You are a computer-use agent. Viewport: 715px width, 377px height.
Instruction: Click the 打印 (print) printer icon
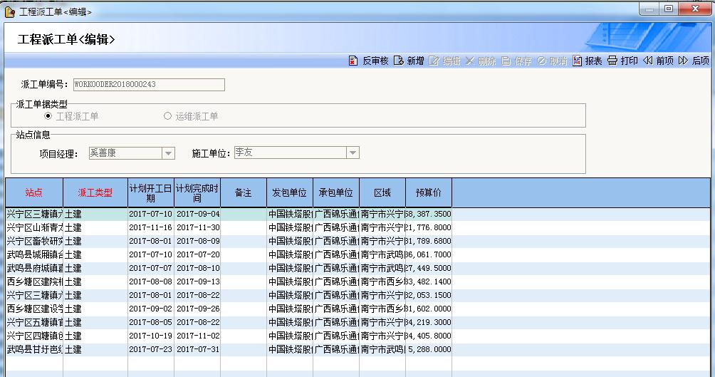click(x=612, y=61)
